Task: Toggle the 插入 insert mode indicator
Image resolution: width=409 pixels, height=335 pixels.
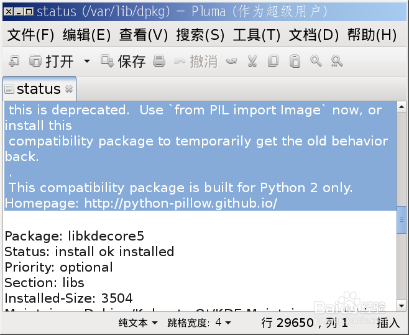Action: (x=388, y=323)
